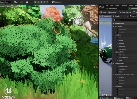Open the Asset menu
137x99 pixels.
[117, 6]
